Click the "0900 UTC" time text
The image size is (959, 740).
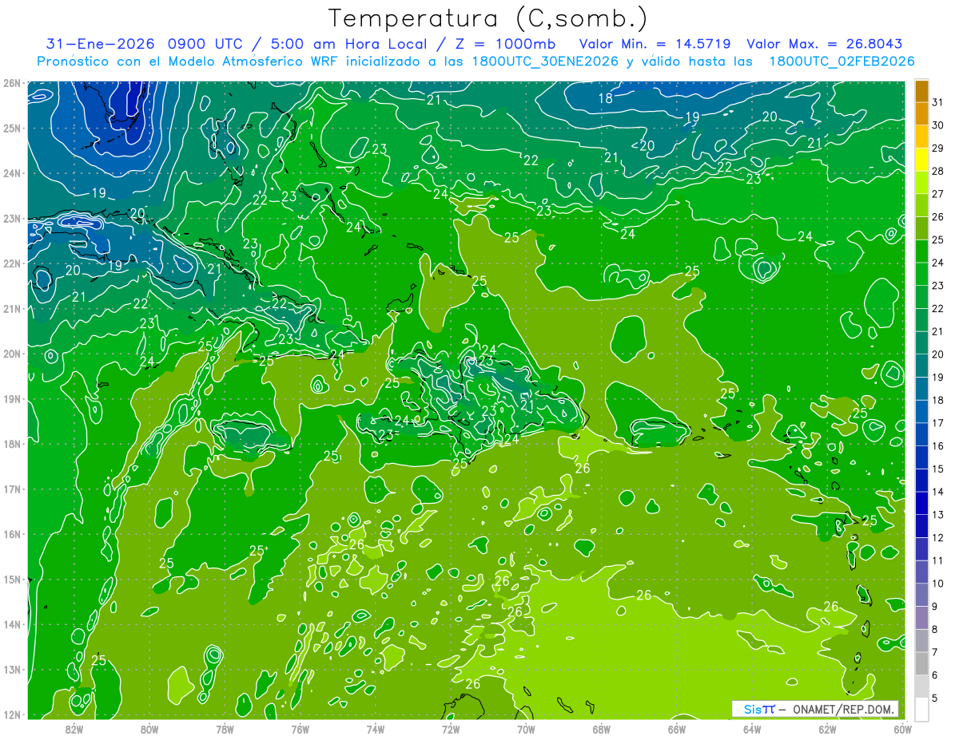(x=208, y=44)
